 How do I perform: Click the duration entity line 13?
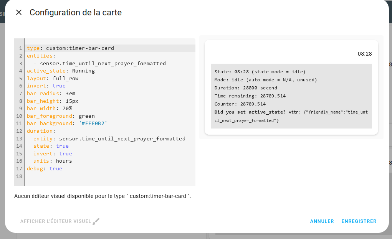109,138
